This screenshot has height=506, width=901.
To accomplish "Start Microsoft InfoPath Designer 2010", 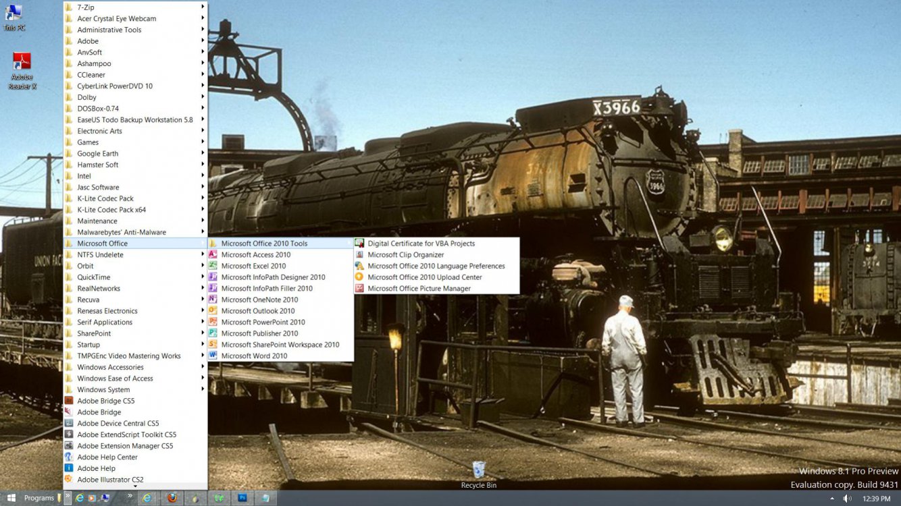I will (280, 277).
